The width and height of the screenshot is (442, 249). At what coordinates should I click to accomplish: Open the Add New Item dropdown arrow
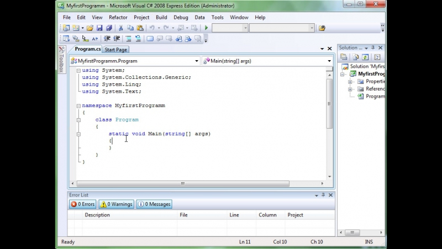point(82,28)
